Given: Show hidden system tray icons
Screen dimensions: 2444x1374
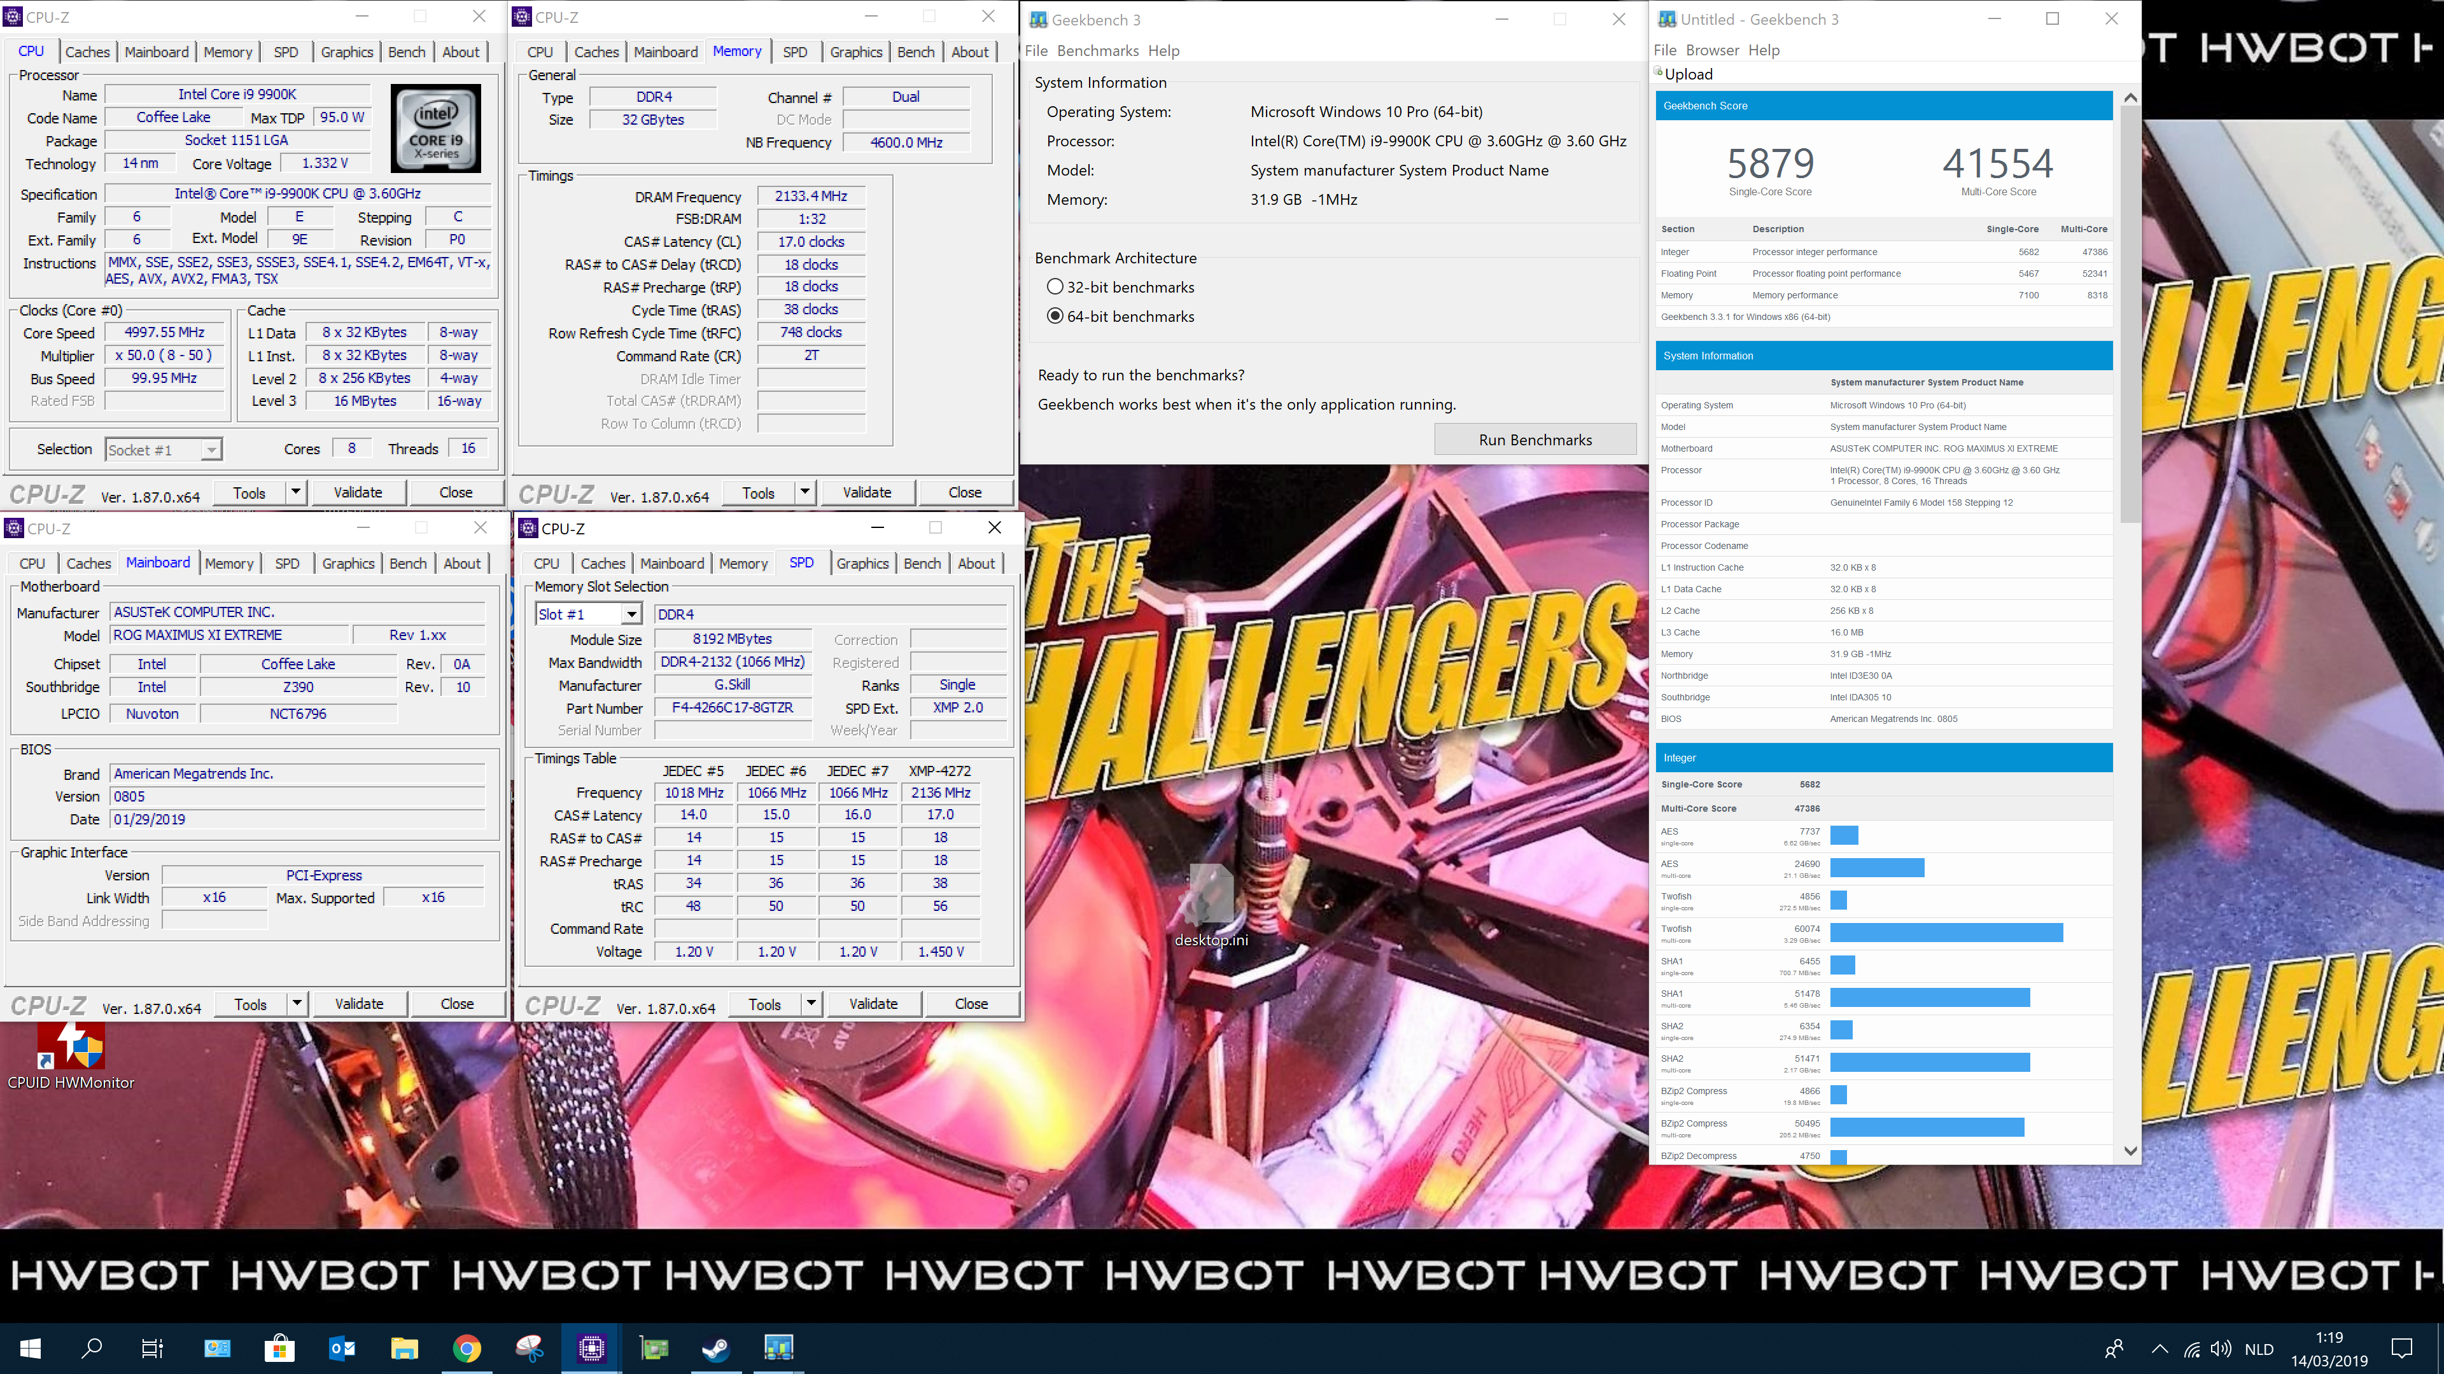Looking at the screenshot, I should [2160, 1349].
